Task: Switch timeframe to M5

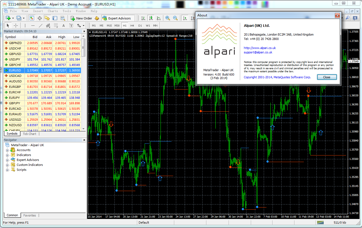Action: [102, 25]
